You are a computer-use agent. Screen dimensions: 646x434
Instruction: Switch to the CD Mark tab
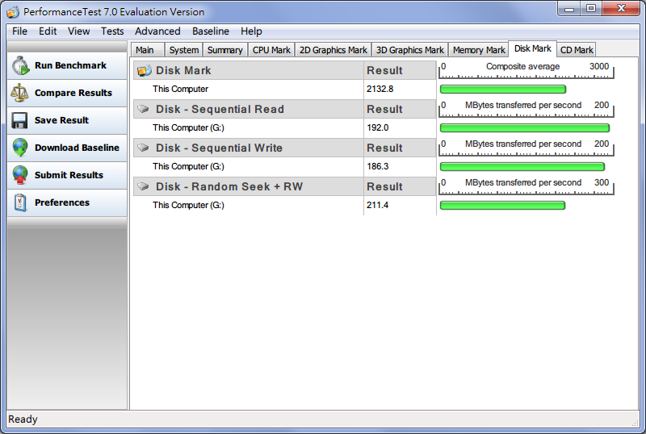click(x=577, y=50)
